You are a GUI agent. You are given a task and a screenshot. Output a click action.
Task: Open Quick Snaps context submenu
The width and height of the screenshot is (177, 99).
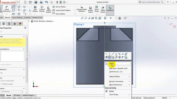point(118,95)
